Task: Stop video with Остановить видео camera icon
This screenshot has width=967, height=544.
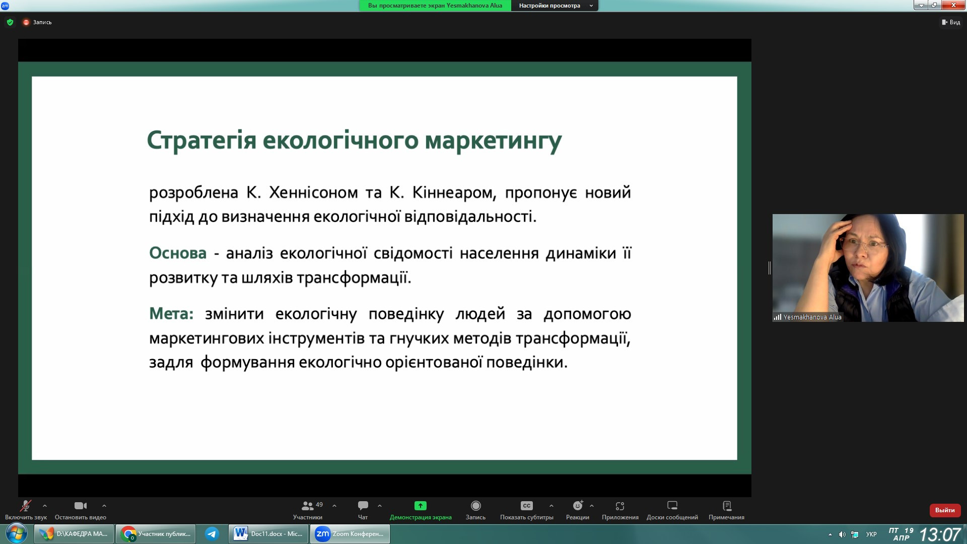Action: point(81,510)
